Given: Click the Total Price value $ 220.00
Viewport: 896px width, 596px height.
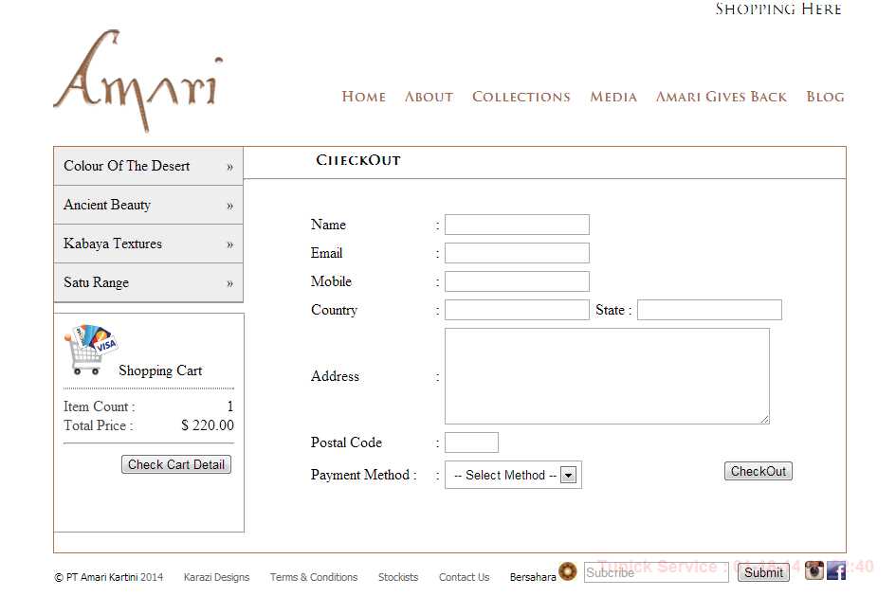Looking at the screenshot, I should point(208,425).
